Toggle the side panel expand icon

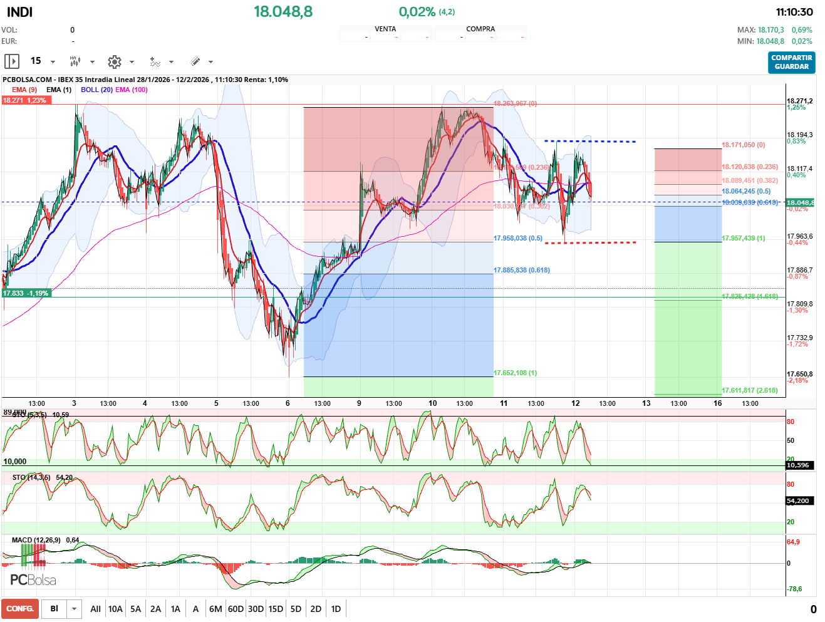[12, 61]
